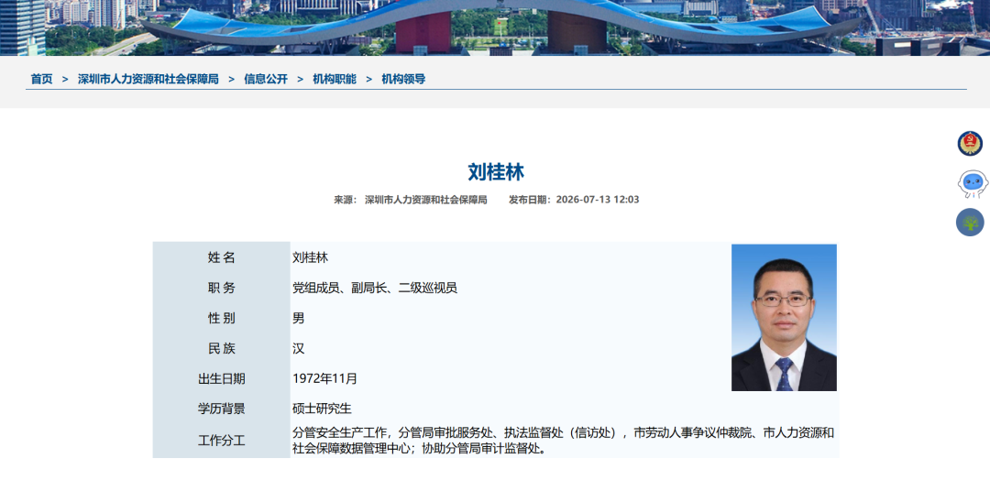990x480 pixels.
Task: Click the 来源 source text
Action: [411, 200]
